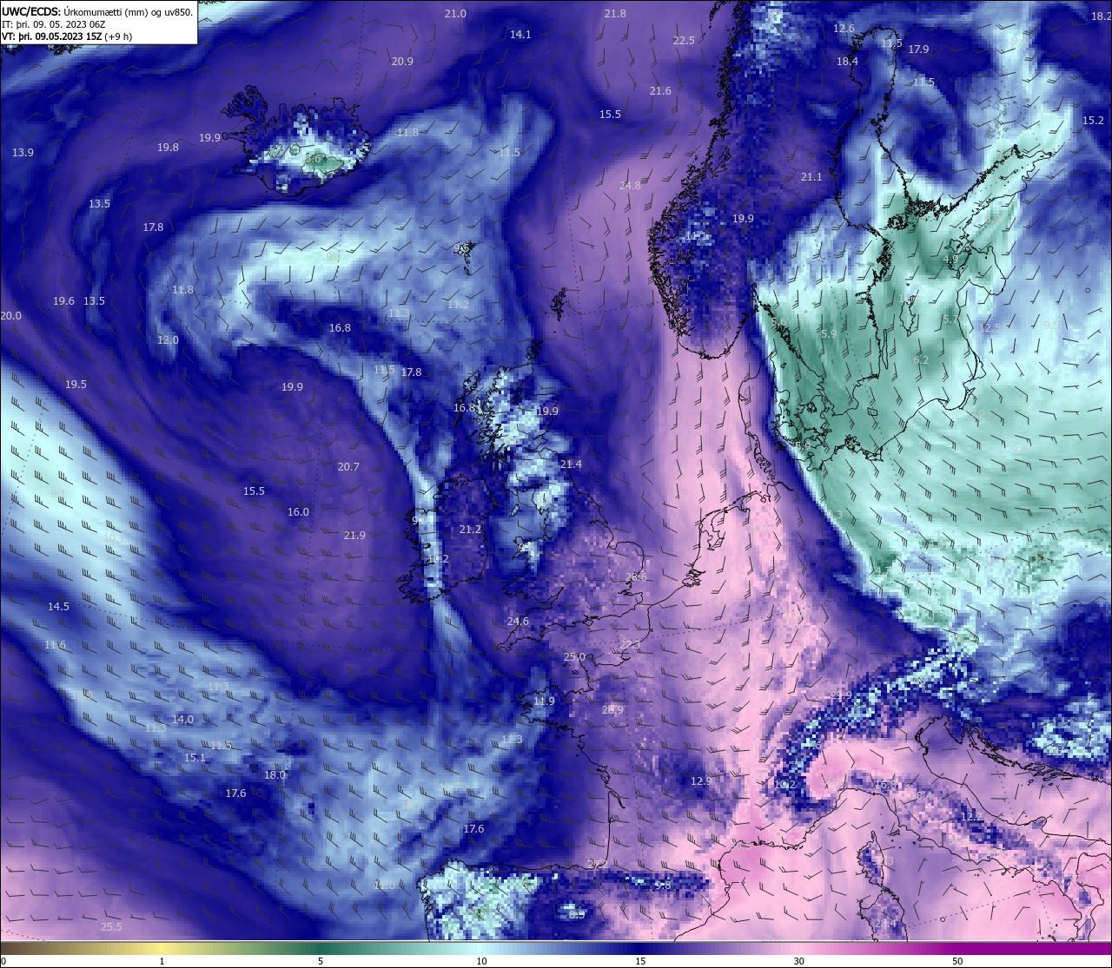
Task: Click the map value 19.5
Action: (76, 385)
